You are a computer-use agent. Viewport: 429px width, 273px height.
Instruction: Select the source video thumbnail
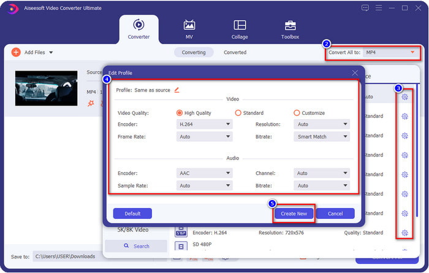pos(46,88)
